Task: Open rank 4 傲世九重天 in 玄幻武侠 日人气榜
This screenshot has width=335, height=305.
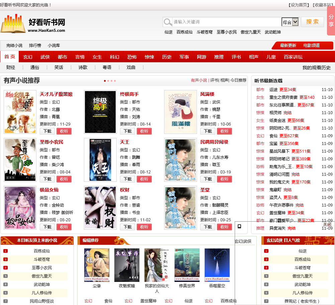Action: (302, 276)
